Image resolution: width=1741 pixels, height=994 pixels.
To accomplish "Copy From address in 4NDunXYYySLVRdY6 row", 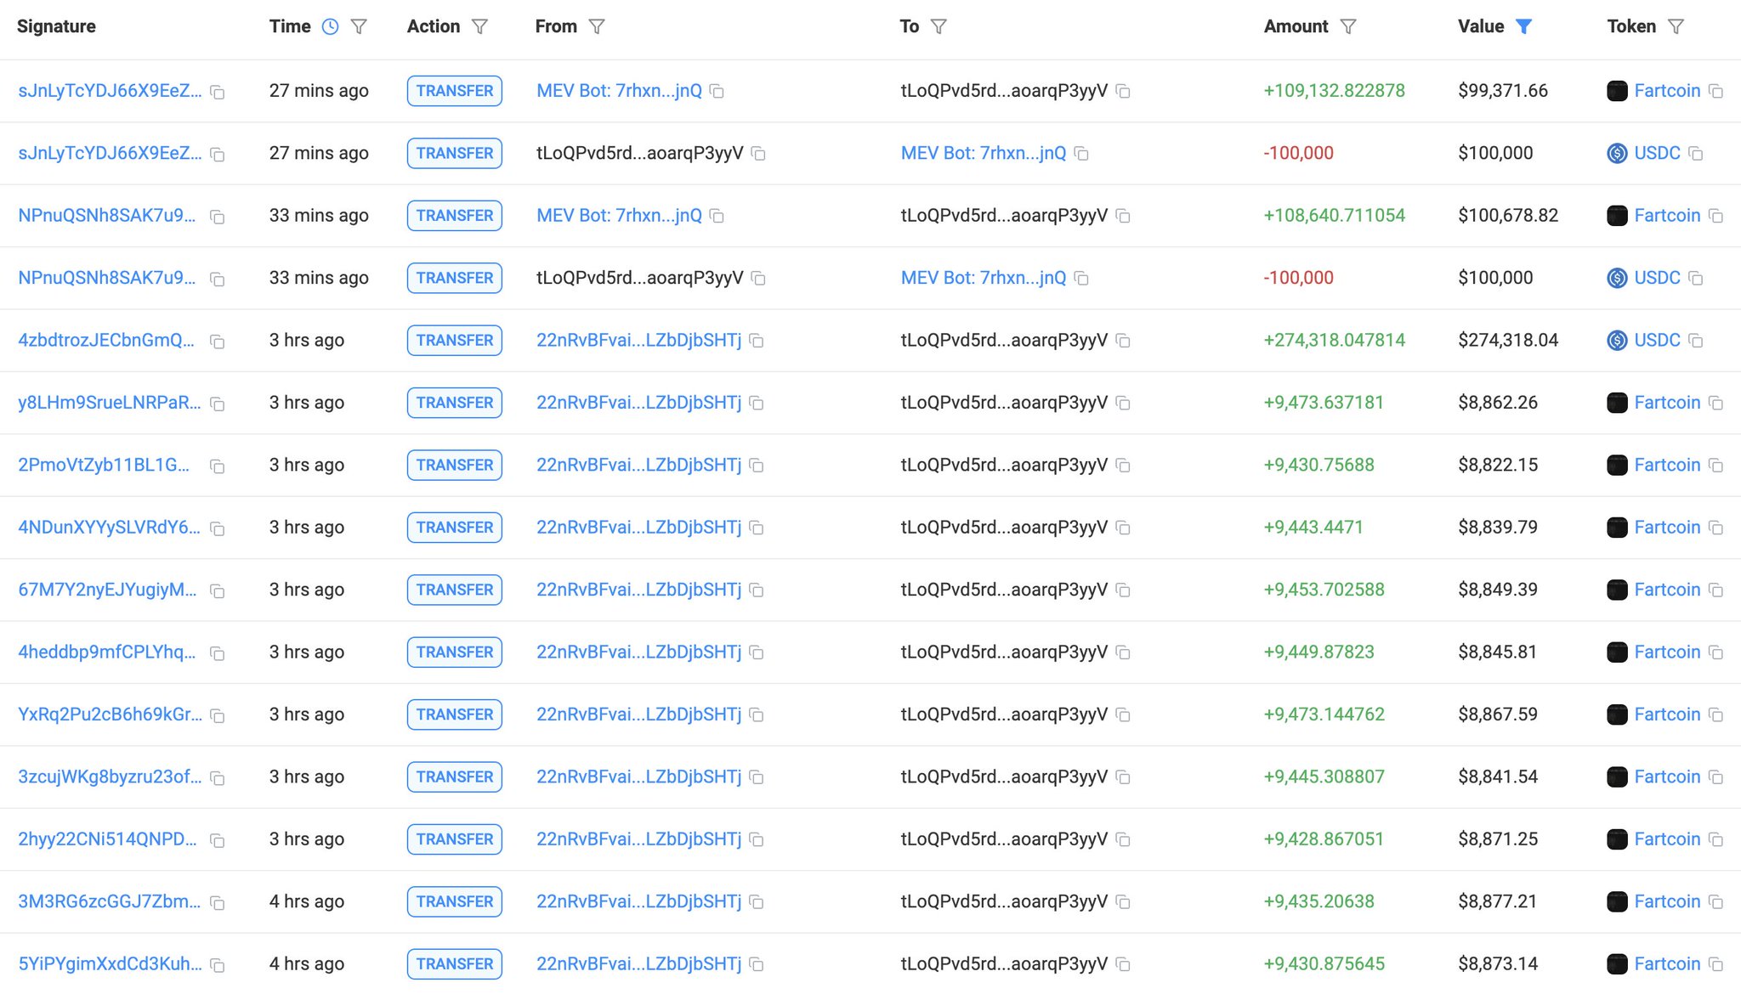I will point(757,528).
